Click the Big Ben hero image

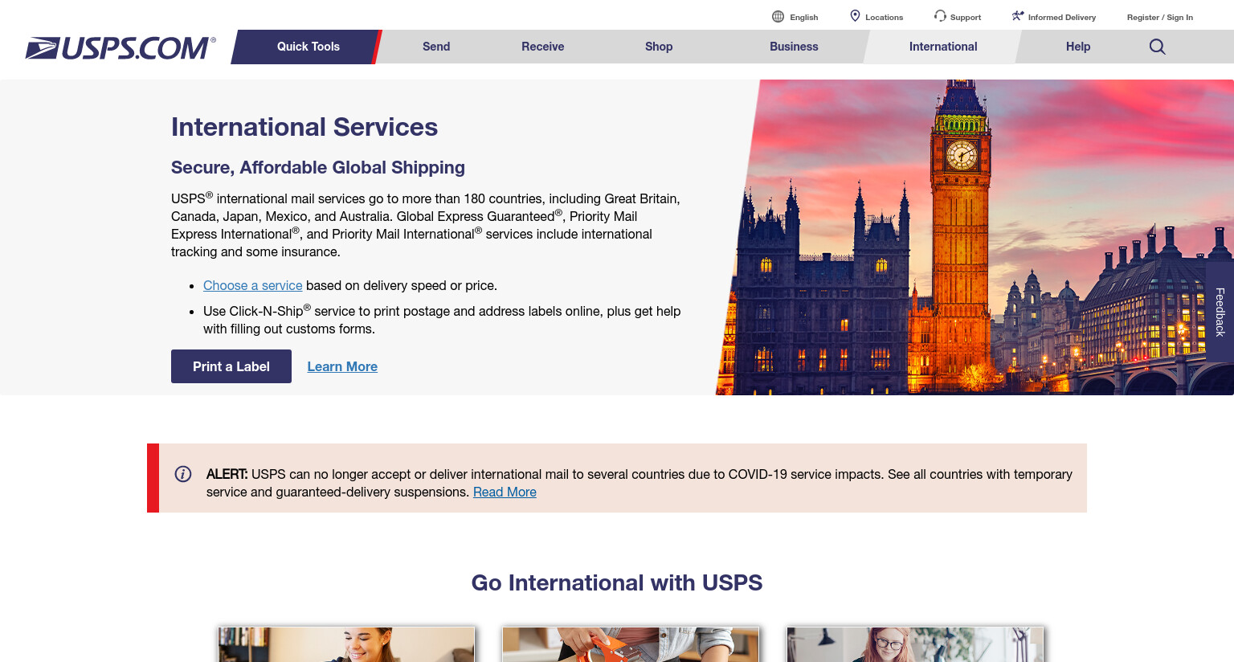click(976, 237)
